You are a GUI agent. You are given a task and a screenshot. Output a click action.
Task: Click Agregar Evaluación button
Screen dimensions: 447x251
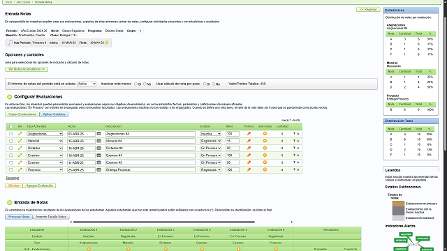39,185
